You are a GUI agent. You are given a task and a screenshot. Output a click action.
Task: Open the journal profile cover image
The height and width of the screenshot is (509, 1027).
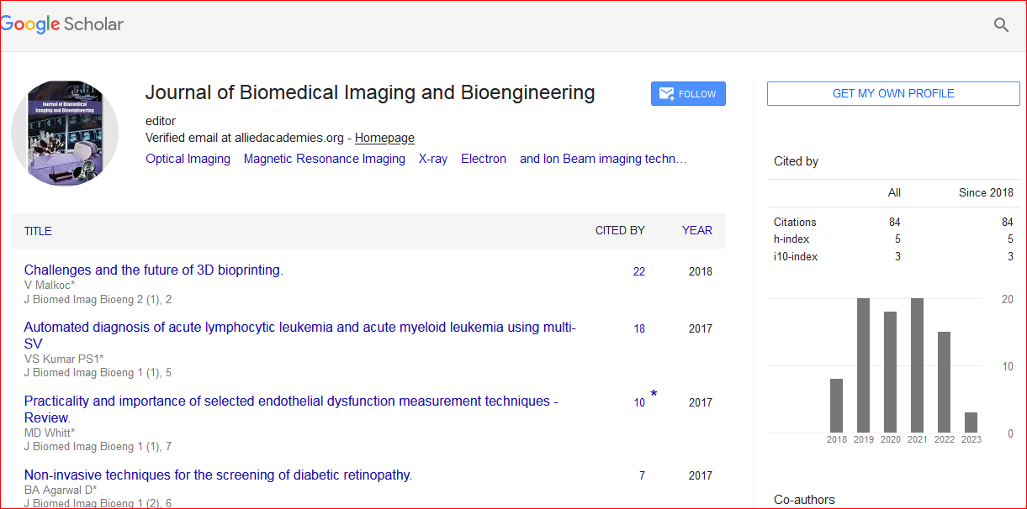[65, 133]
